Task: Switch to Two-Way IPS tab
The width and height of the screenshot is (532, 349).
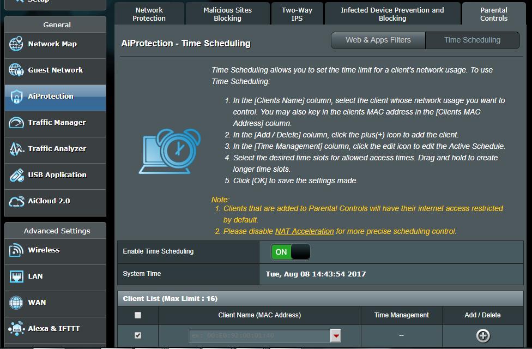Action: (297, 14)
